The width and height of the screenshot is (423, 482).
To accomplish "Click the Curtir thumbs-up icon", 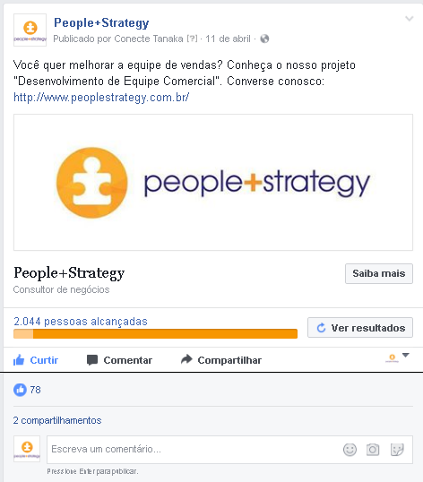I will coord(19,359).
